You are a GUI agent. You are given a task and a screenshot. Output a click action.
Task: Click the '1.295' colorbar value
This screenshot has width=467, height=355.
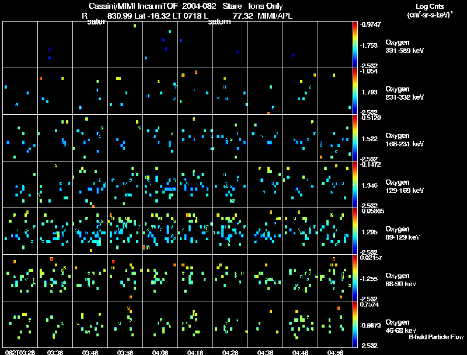(370, 232)
